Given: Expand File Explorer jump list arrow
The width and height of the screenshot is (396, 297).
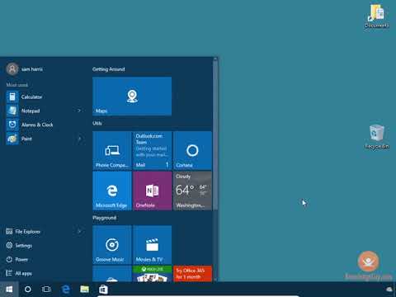Looking at the screenshot, I should (79, 232).
